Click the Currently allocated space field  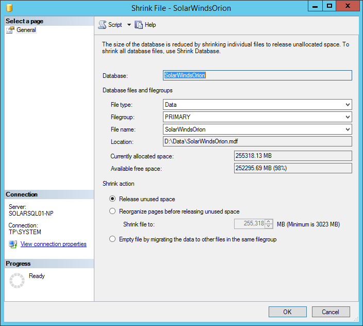293,156
